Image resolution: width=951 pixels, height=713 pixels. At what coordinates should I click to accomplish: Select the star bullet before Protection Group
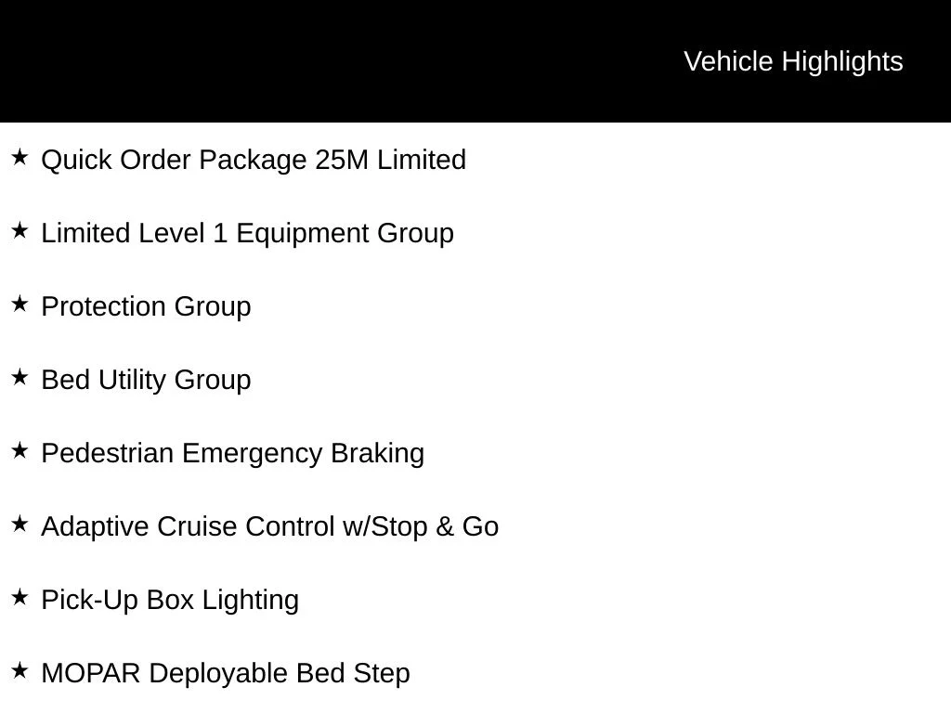(20, 305)
